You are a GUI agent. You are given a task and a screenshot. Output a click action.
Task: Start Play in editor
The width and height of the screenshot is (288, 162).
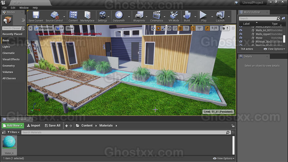tap(204, 17)
